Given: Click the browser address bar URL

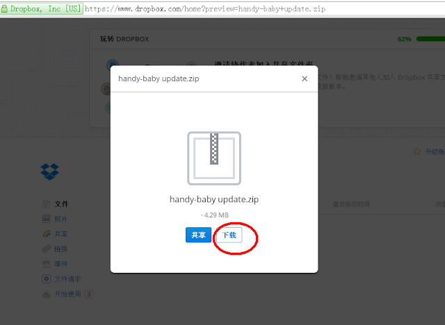Looking at the screenshot, I should coord(205,9).
